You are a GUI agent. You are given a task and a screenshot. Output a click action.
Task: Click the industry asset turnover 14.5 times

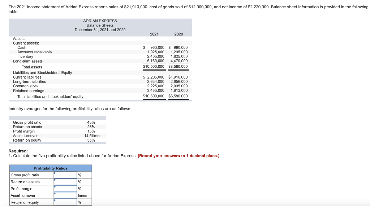pos(93,136)
